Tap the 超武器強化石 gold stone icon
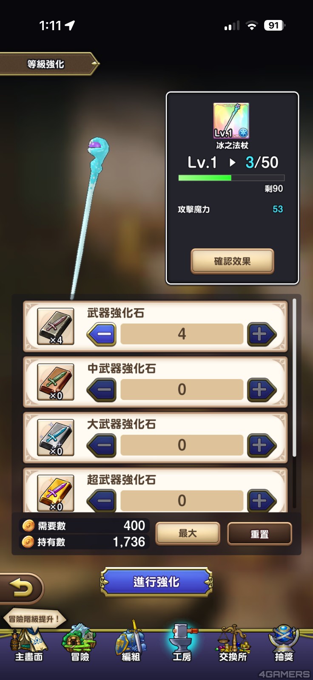 [x=56, y=493]
